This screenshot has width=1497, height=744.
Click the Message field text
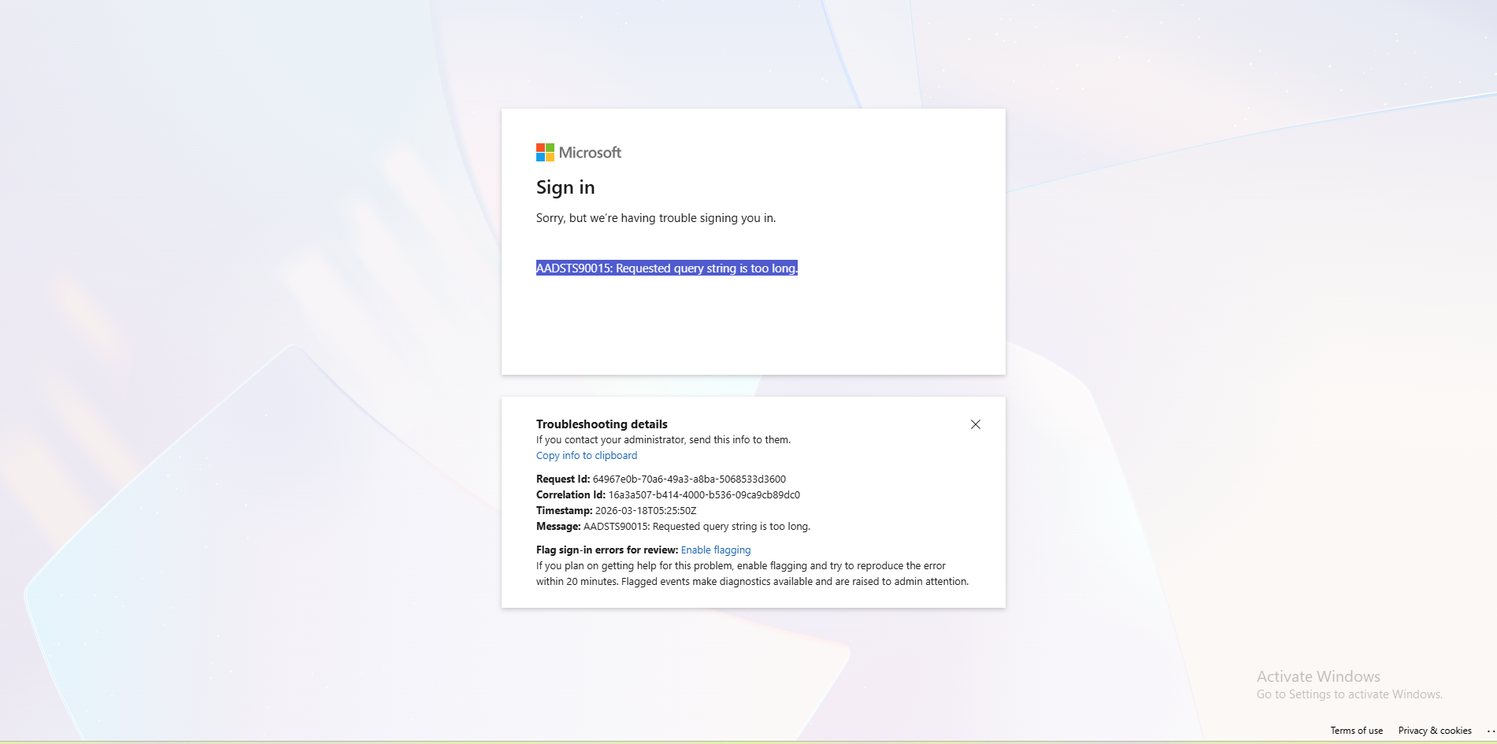pos(695,526)
